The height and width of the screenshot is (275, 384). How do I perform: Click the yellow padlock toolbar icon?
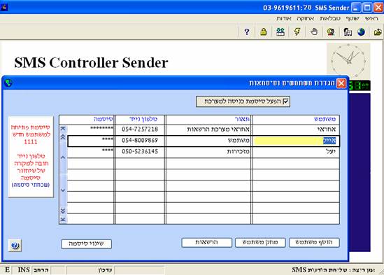click(x=264, y=32)
